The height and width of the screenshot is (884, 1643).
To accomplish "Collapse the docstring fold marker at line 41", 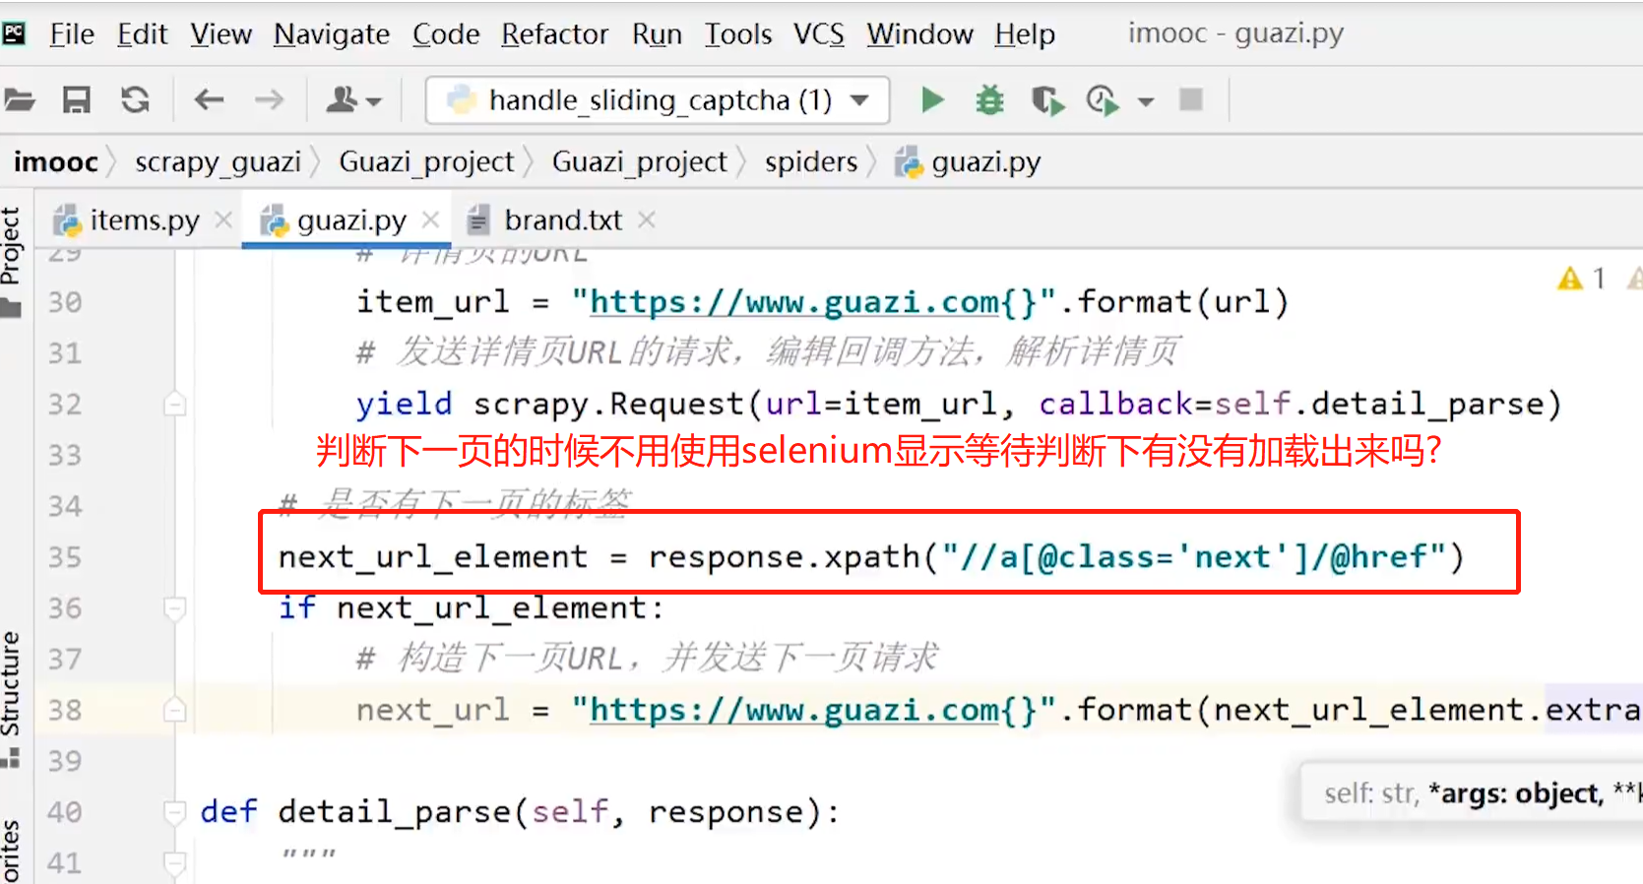I will click(x=174, y=863).
